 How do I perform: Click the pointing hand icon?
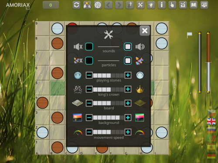[x=172, y=5]
